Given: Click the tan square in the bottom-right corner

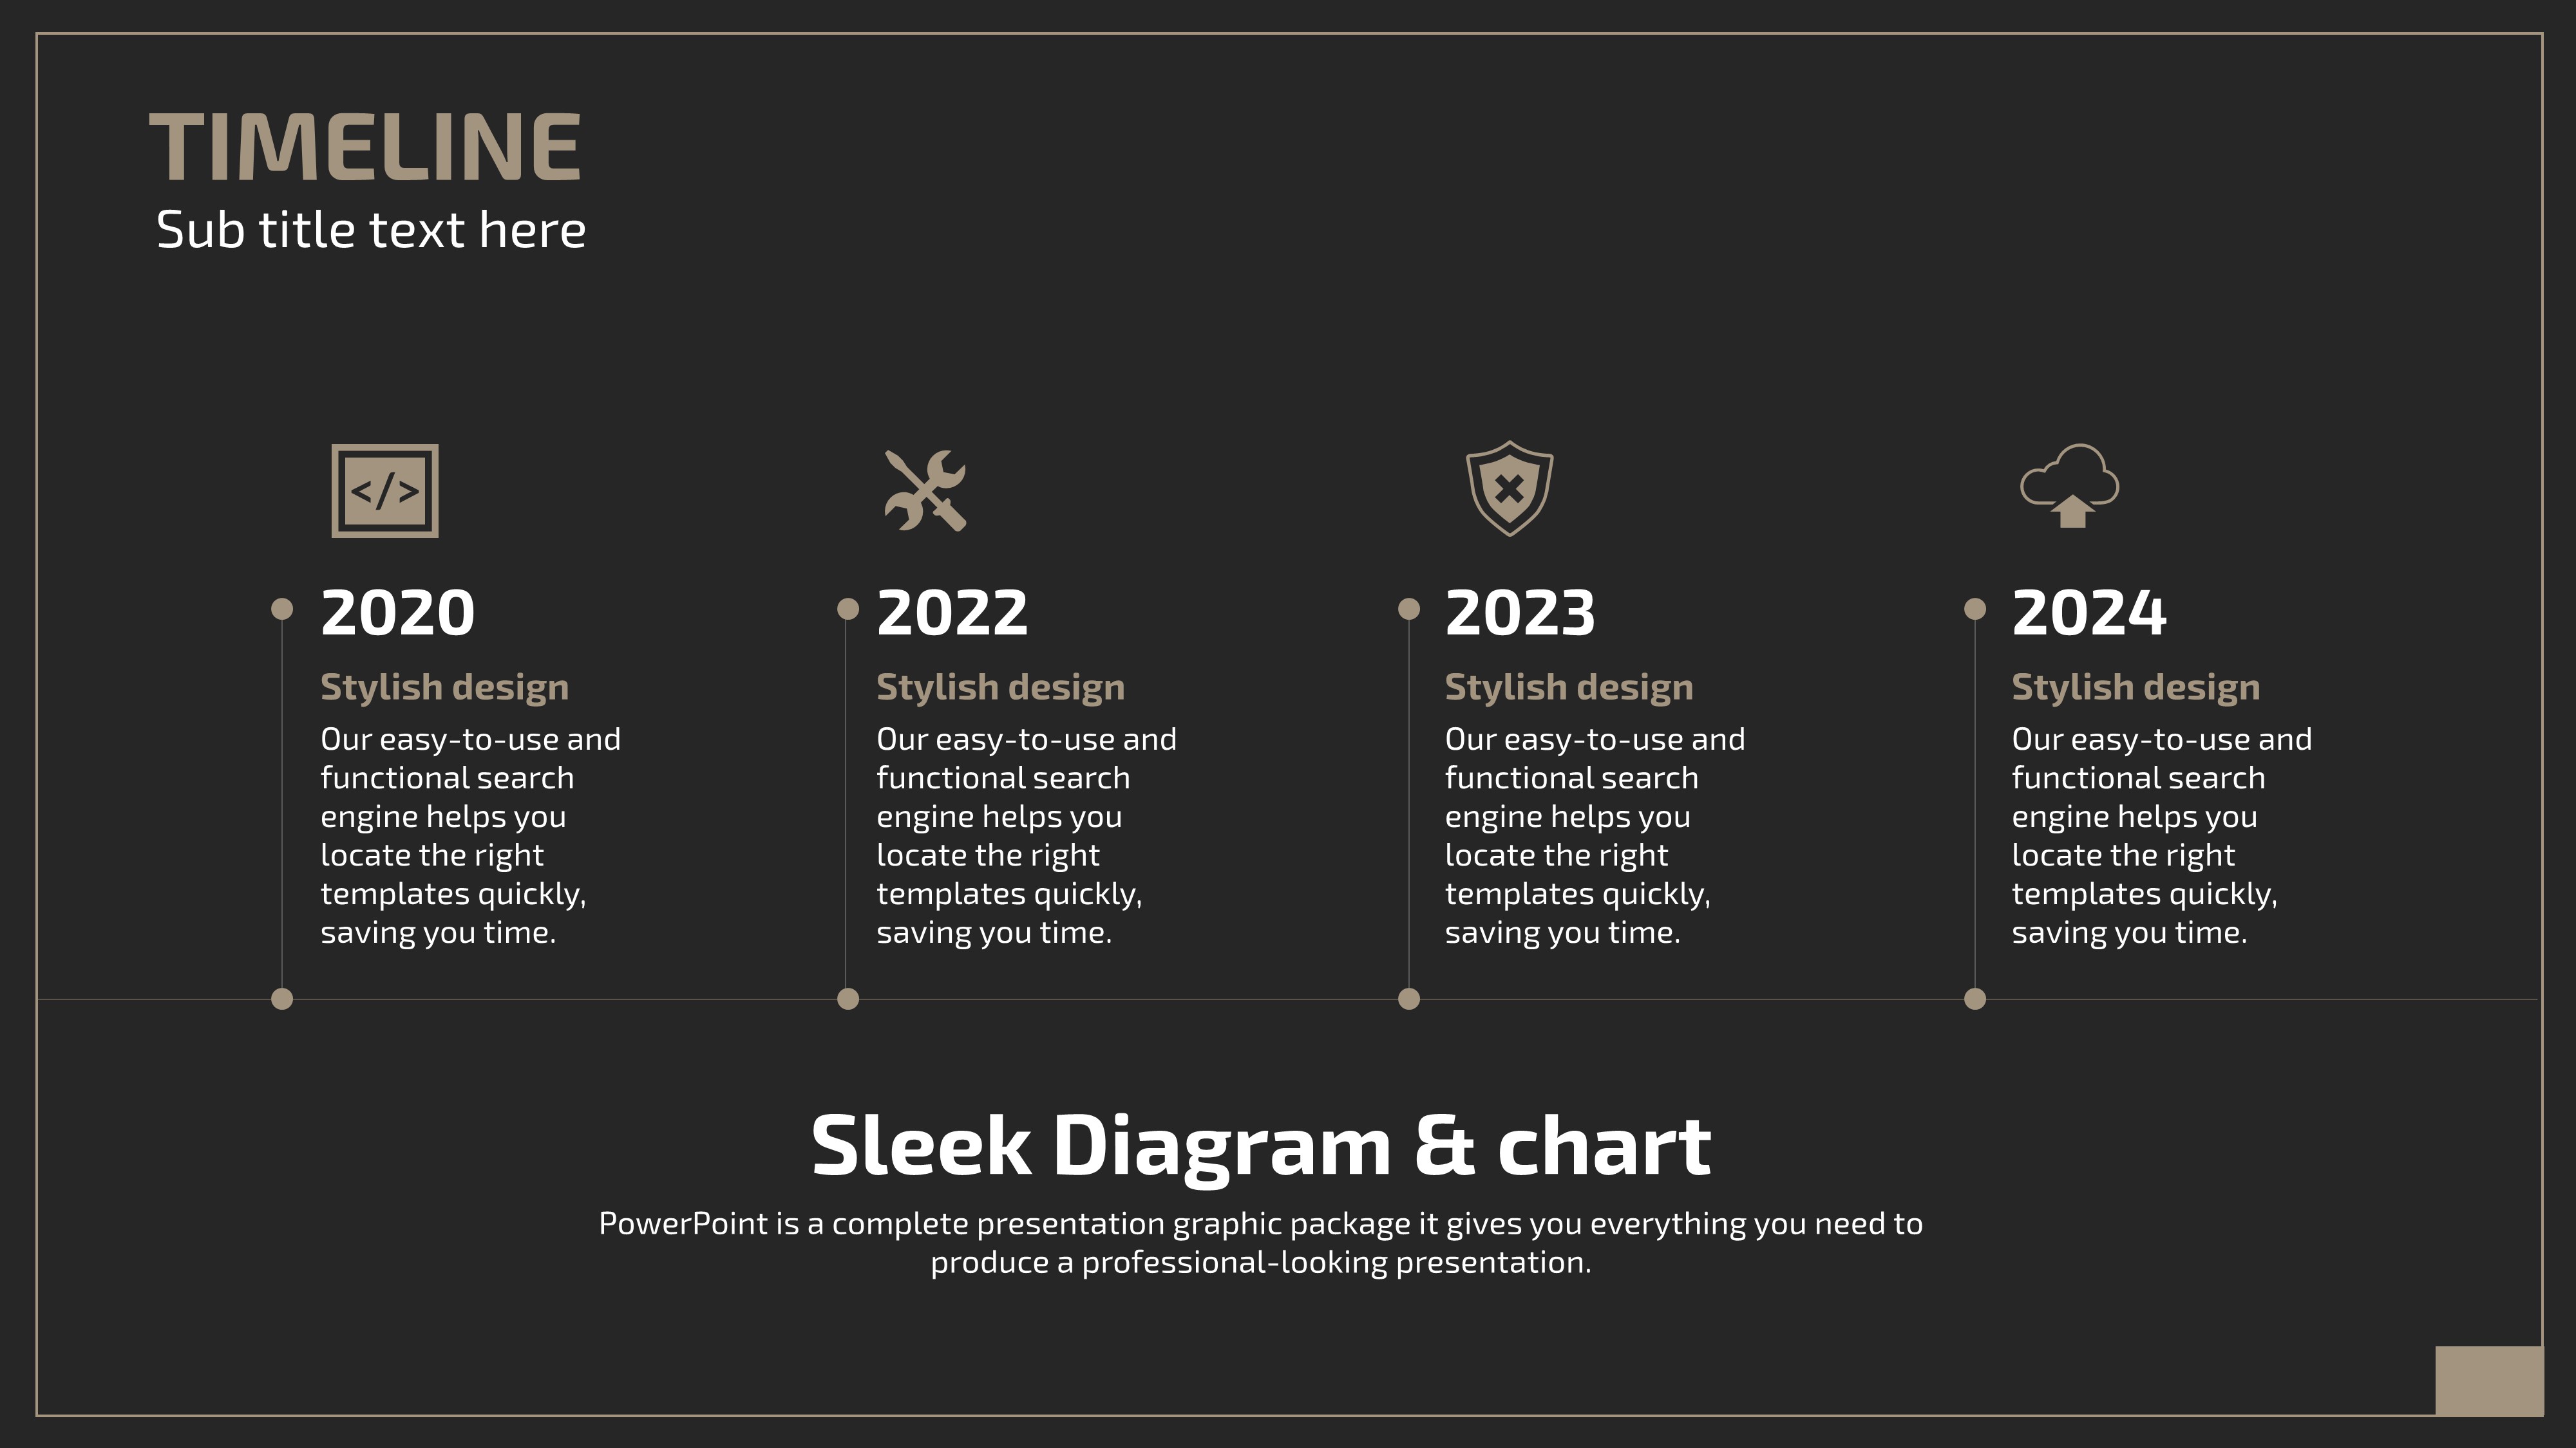Looking at the screenshot, I should [2489, 1381].
